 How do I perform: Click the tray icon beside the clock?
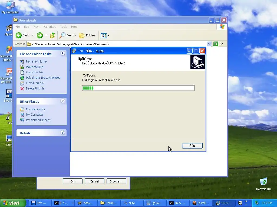tap(257, 203)
